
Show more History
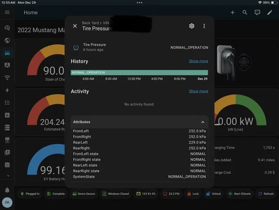coord(199,61)
